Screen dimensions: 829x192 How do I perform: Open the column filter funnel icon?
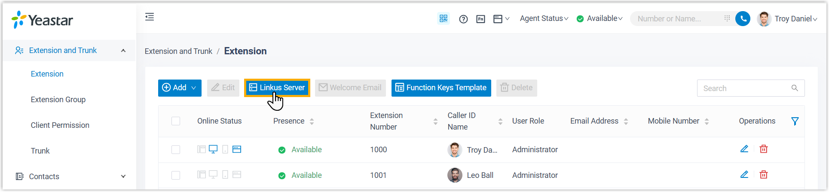point(795,121)
